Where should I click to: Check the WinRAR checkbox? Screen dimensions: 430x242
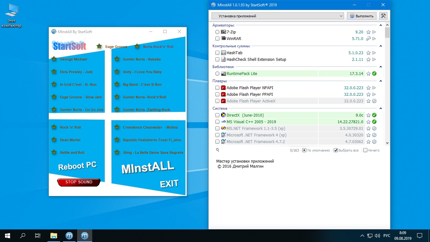[x=218, y=39]
